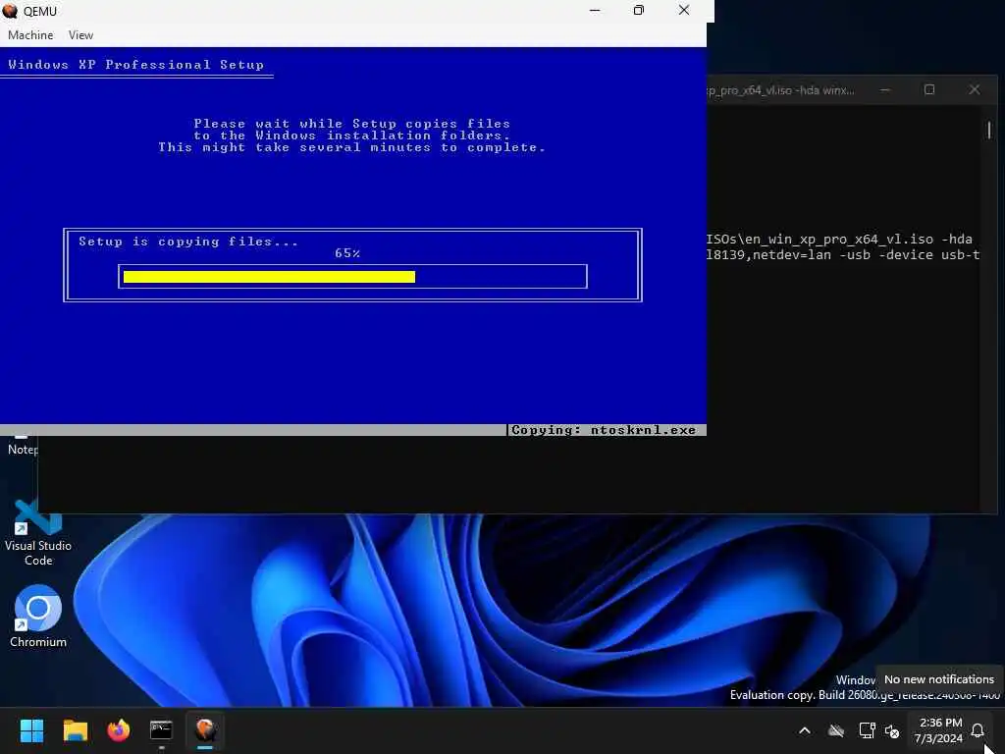Image resolution: width=1005 pixels, height=754 pixels.
Task: Click the terminal window scrollbar thumb
Action: (x=989, y=130)
